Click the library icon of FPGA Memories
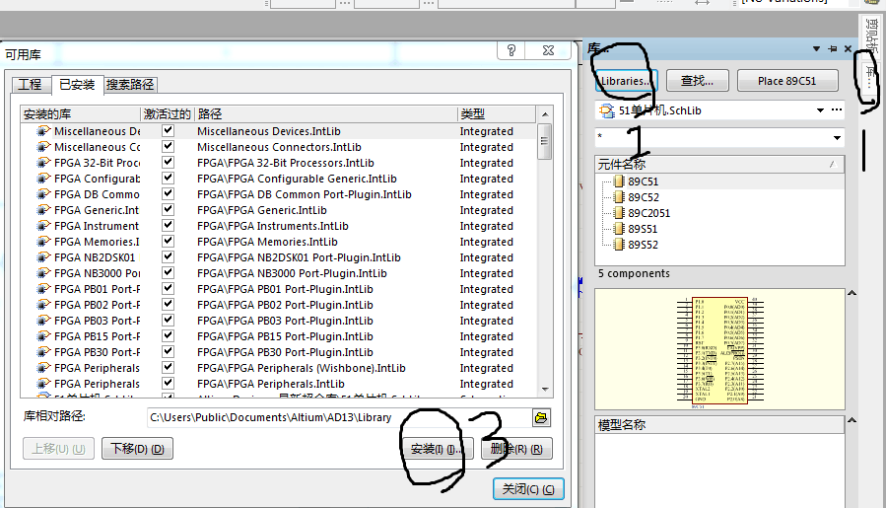 pyautogui.click(x=43, y=242)
